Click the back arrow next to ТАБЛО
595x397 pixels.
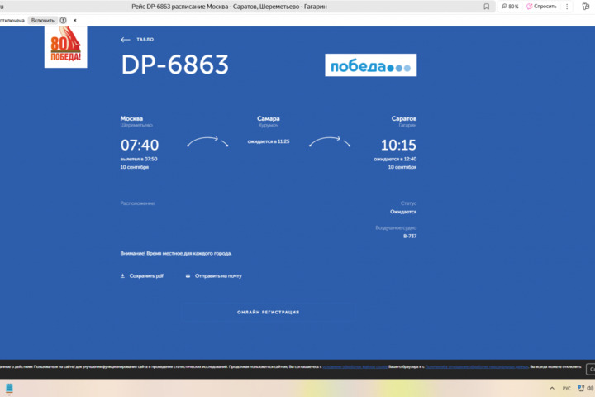126,40
